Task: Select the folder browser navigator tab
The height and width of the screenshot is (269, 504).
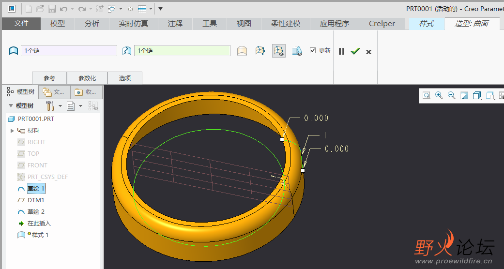Action: 54,92
